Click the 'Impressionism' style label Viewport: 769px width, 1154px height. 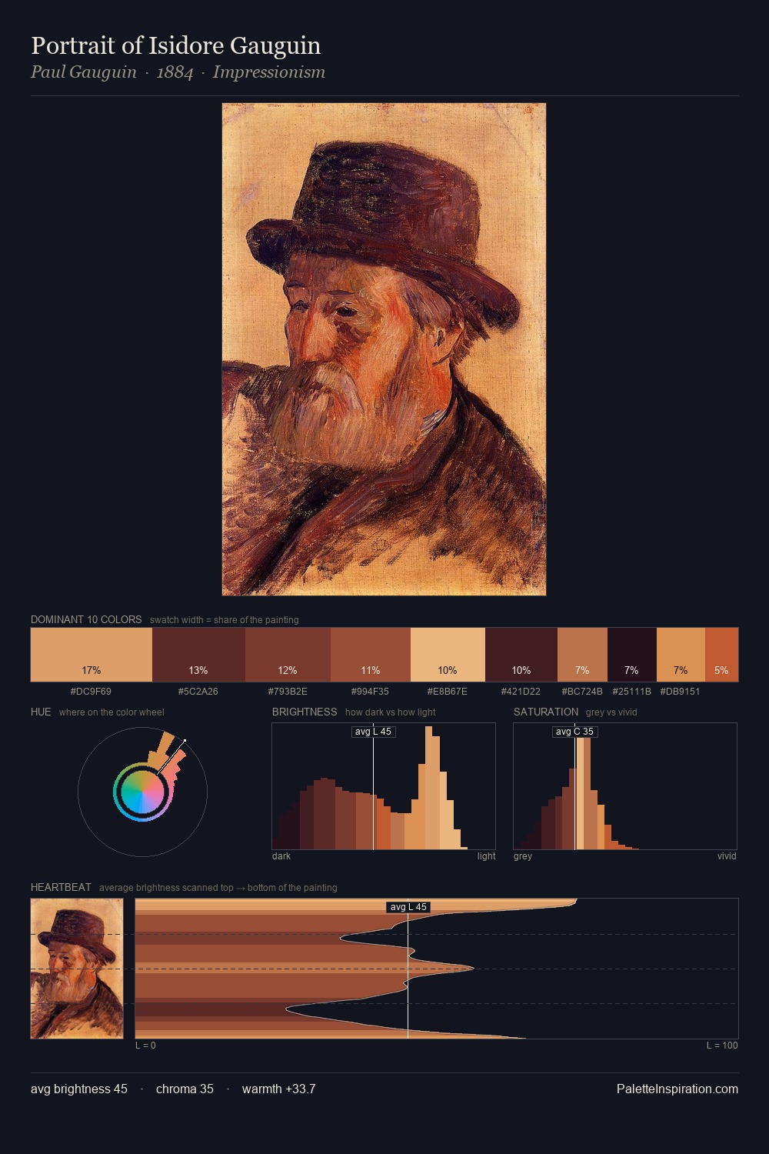point(269,72)
